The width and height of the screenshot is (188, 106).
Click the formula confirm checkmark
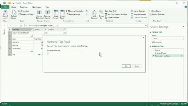16,26
